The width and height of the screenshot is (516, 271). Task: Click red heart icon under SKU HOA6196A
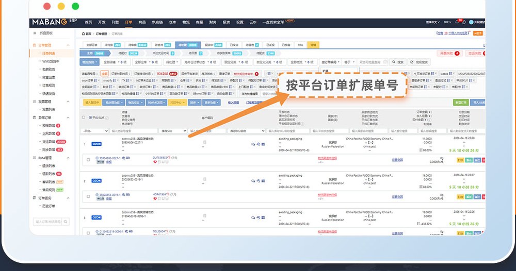pos(155,199)
